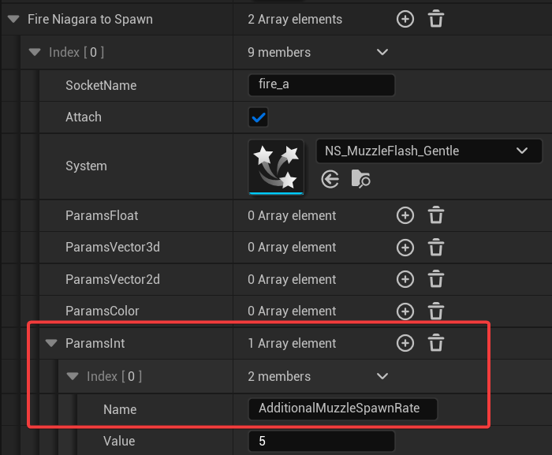The width and height of the screenshot is (552, 455).
Task: Click the SocketName fire_a text field
Action: (321, 85)
